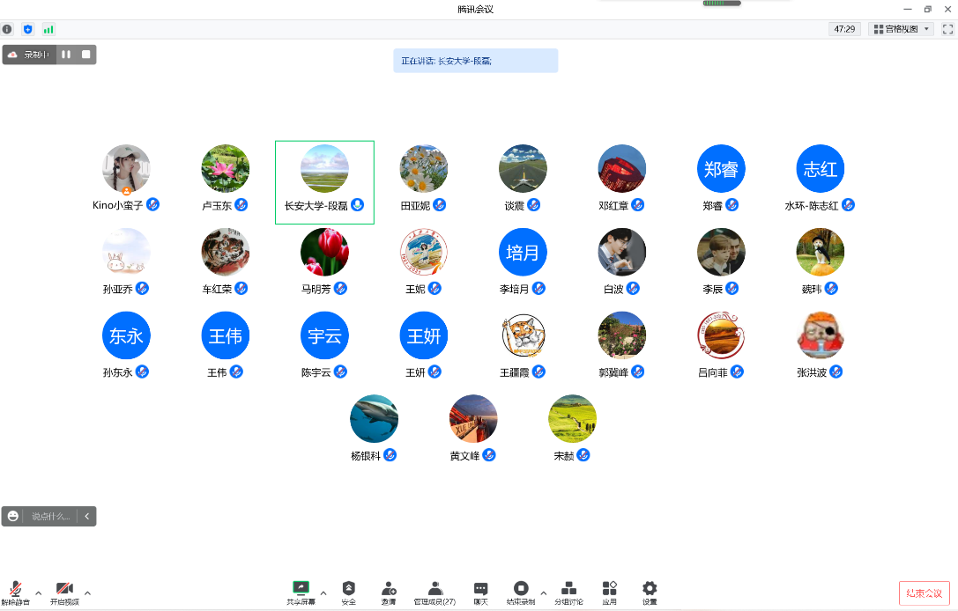Click the 说点什么 message input box
Viewport: 958px width, 611px height.
coord(50,517)
